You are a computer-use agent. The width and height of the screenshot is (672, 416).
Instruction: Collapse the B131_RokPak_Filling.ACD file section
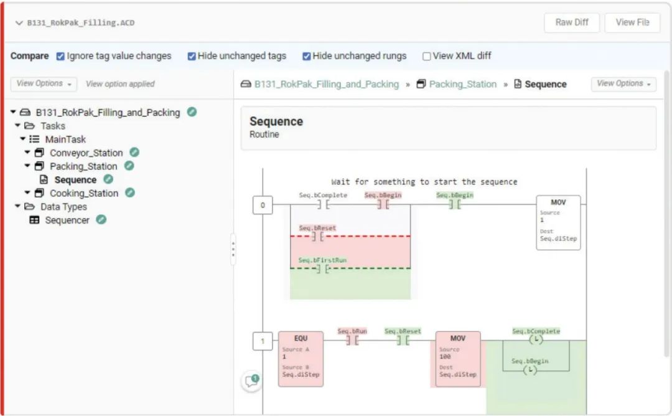tap(19, 23)
